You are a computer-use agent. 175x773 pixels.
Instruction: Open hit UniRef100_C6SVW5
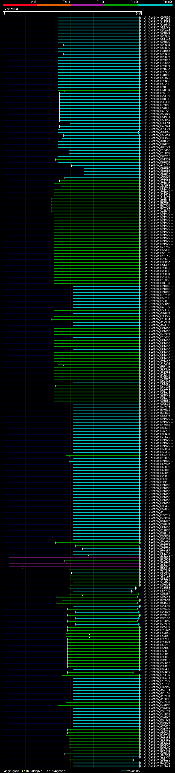(157, 27)
